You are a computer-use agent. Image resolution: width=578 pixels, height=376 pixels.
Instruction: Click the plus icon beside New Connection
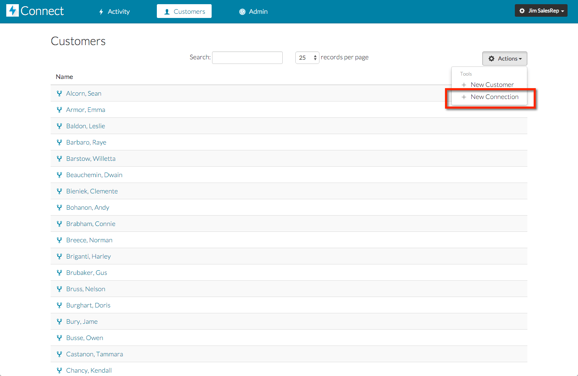point(464,97)
